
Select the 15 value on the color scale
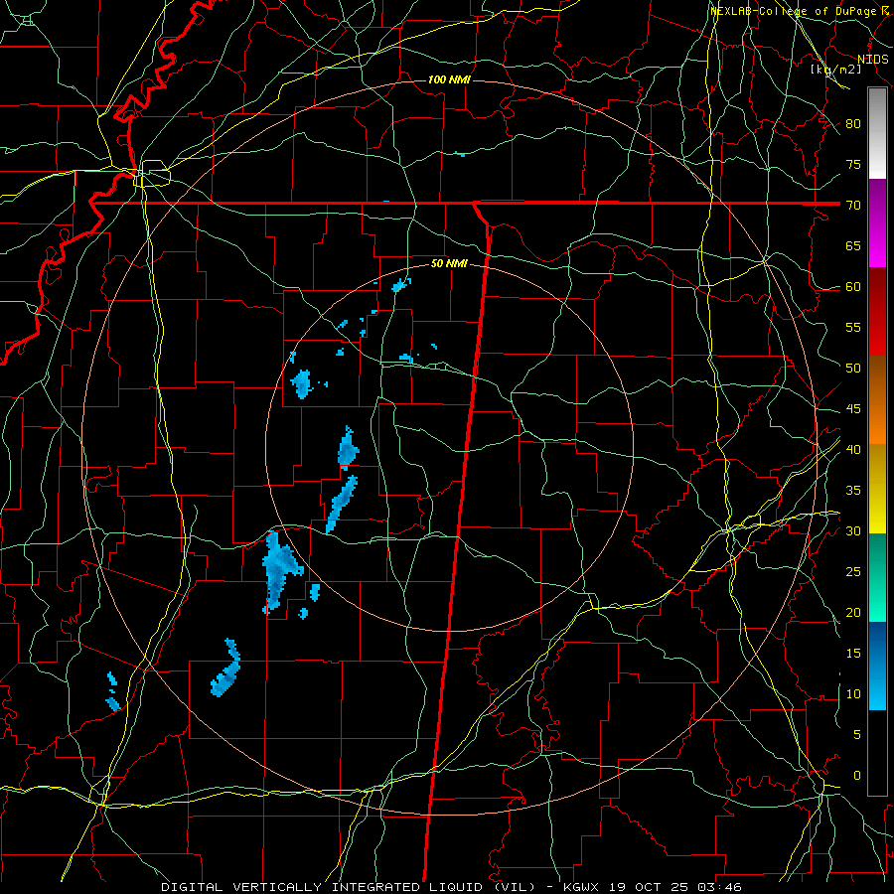click(x=853, y=653)
